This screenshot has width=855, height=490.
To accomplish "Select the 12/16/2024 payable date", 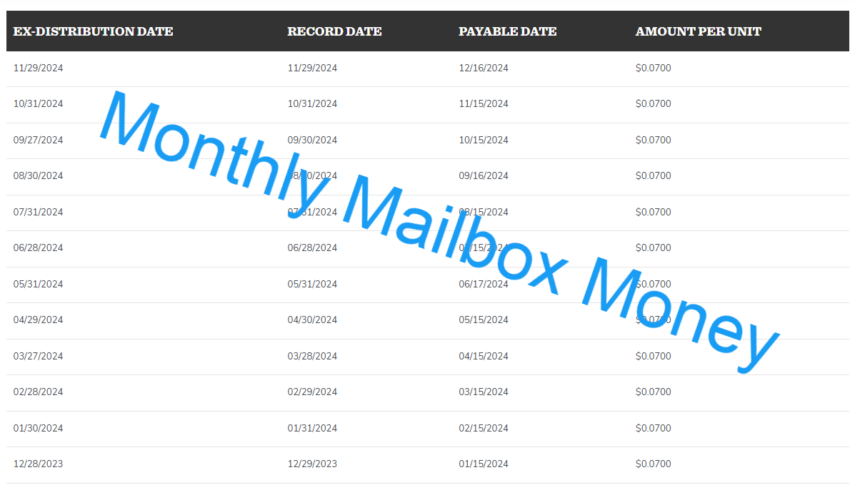I will point(484,68).
